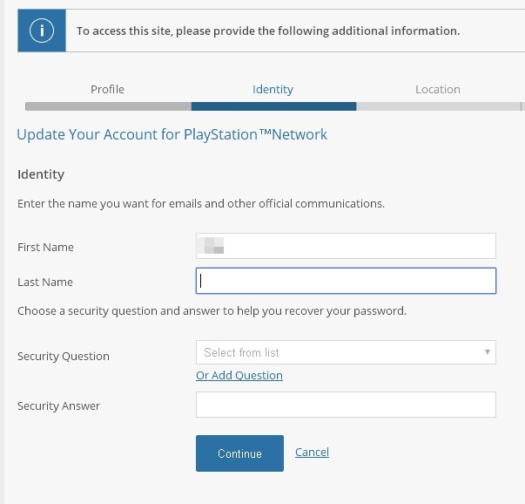The width and height of the screenshot is (525, 504).
Task: Click the Cancel link
Action: point(312,452)
